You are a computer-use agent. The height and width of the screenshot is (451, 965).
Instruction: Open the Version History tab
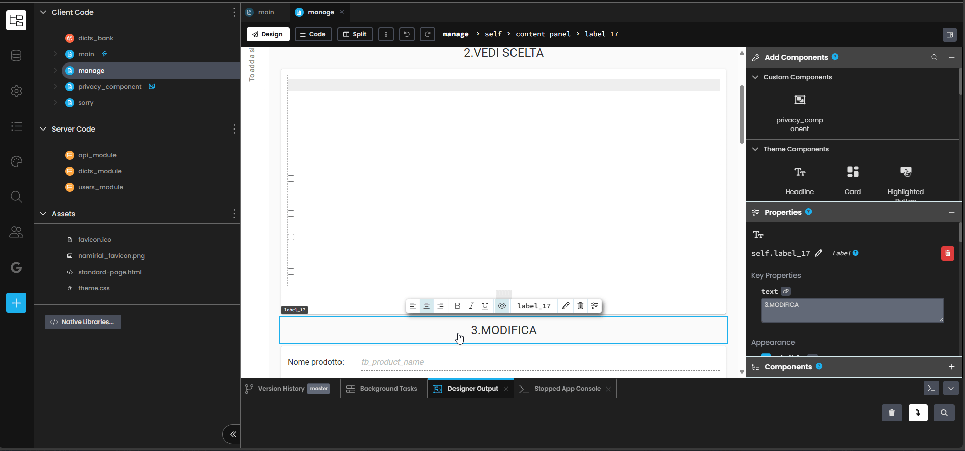pos(281,389)
